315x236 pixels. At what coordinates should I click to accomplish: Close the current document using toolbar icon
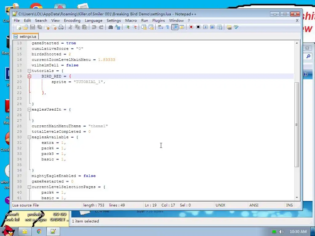click(x=47, y=27)
